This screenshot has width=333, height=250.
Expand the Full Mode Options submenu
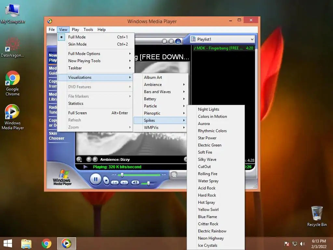point(96,54)
